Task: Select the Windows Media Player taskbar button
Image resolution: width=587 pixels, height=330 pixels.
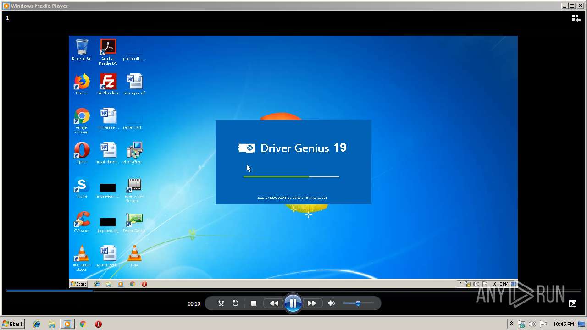Action: 67,324
